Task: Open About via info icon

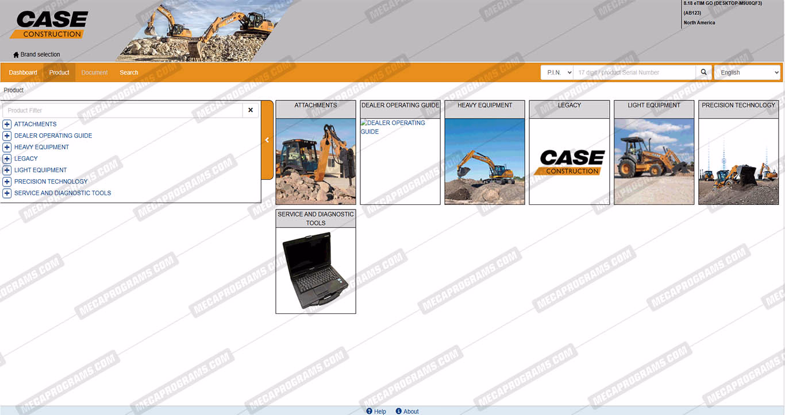Action: (x=399, y=411)
